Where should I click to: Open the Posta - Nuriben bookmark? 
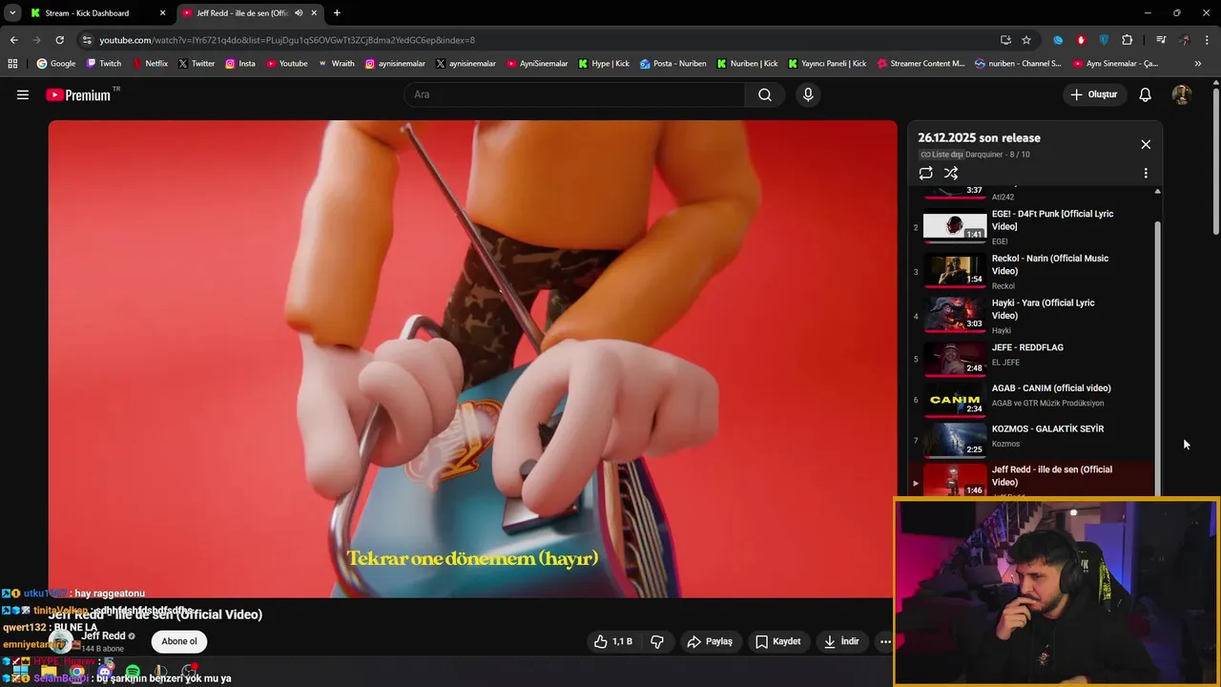coord(673,64)
